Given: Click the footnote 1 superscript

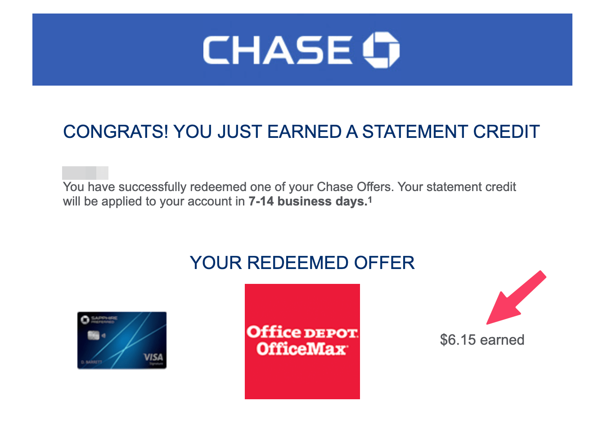Looking at the screenshot, I should pyautogui.click(x=370, y=199).
